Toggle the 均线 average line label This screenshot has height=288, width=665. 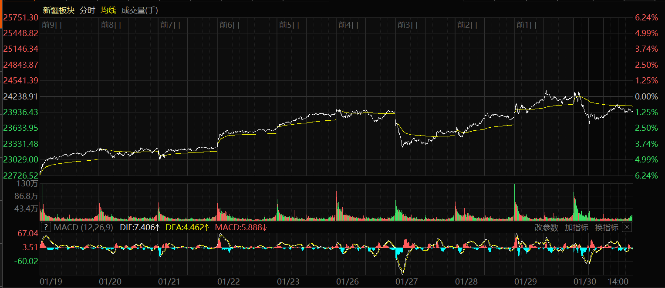(108, 10)
